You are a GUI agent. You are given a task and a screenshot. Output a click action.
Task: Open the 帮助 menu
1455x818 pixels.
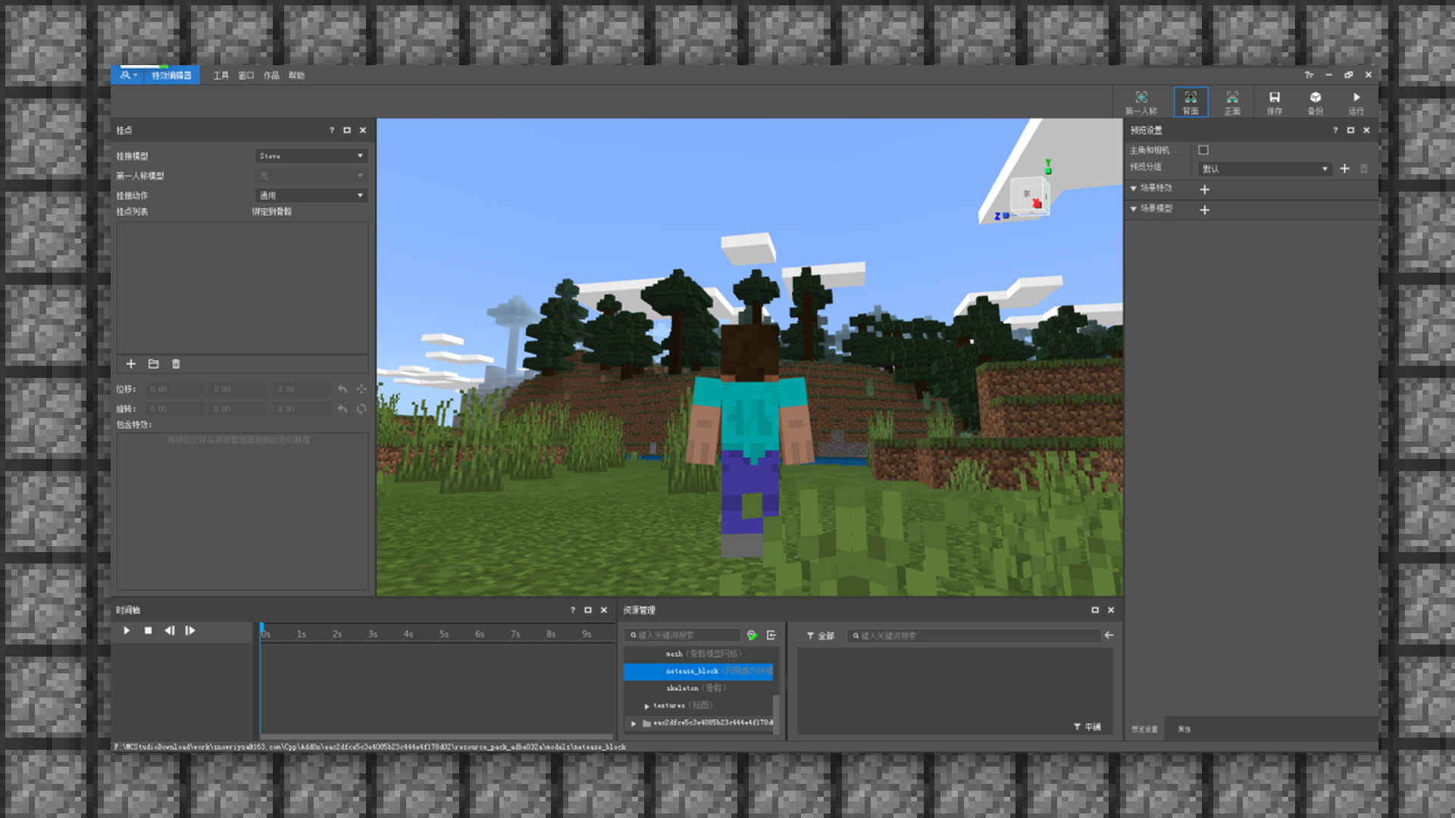pyautogui.click(x=296, y=75)
